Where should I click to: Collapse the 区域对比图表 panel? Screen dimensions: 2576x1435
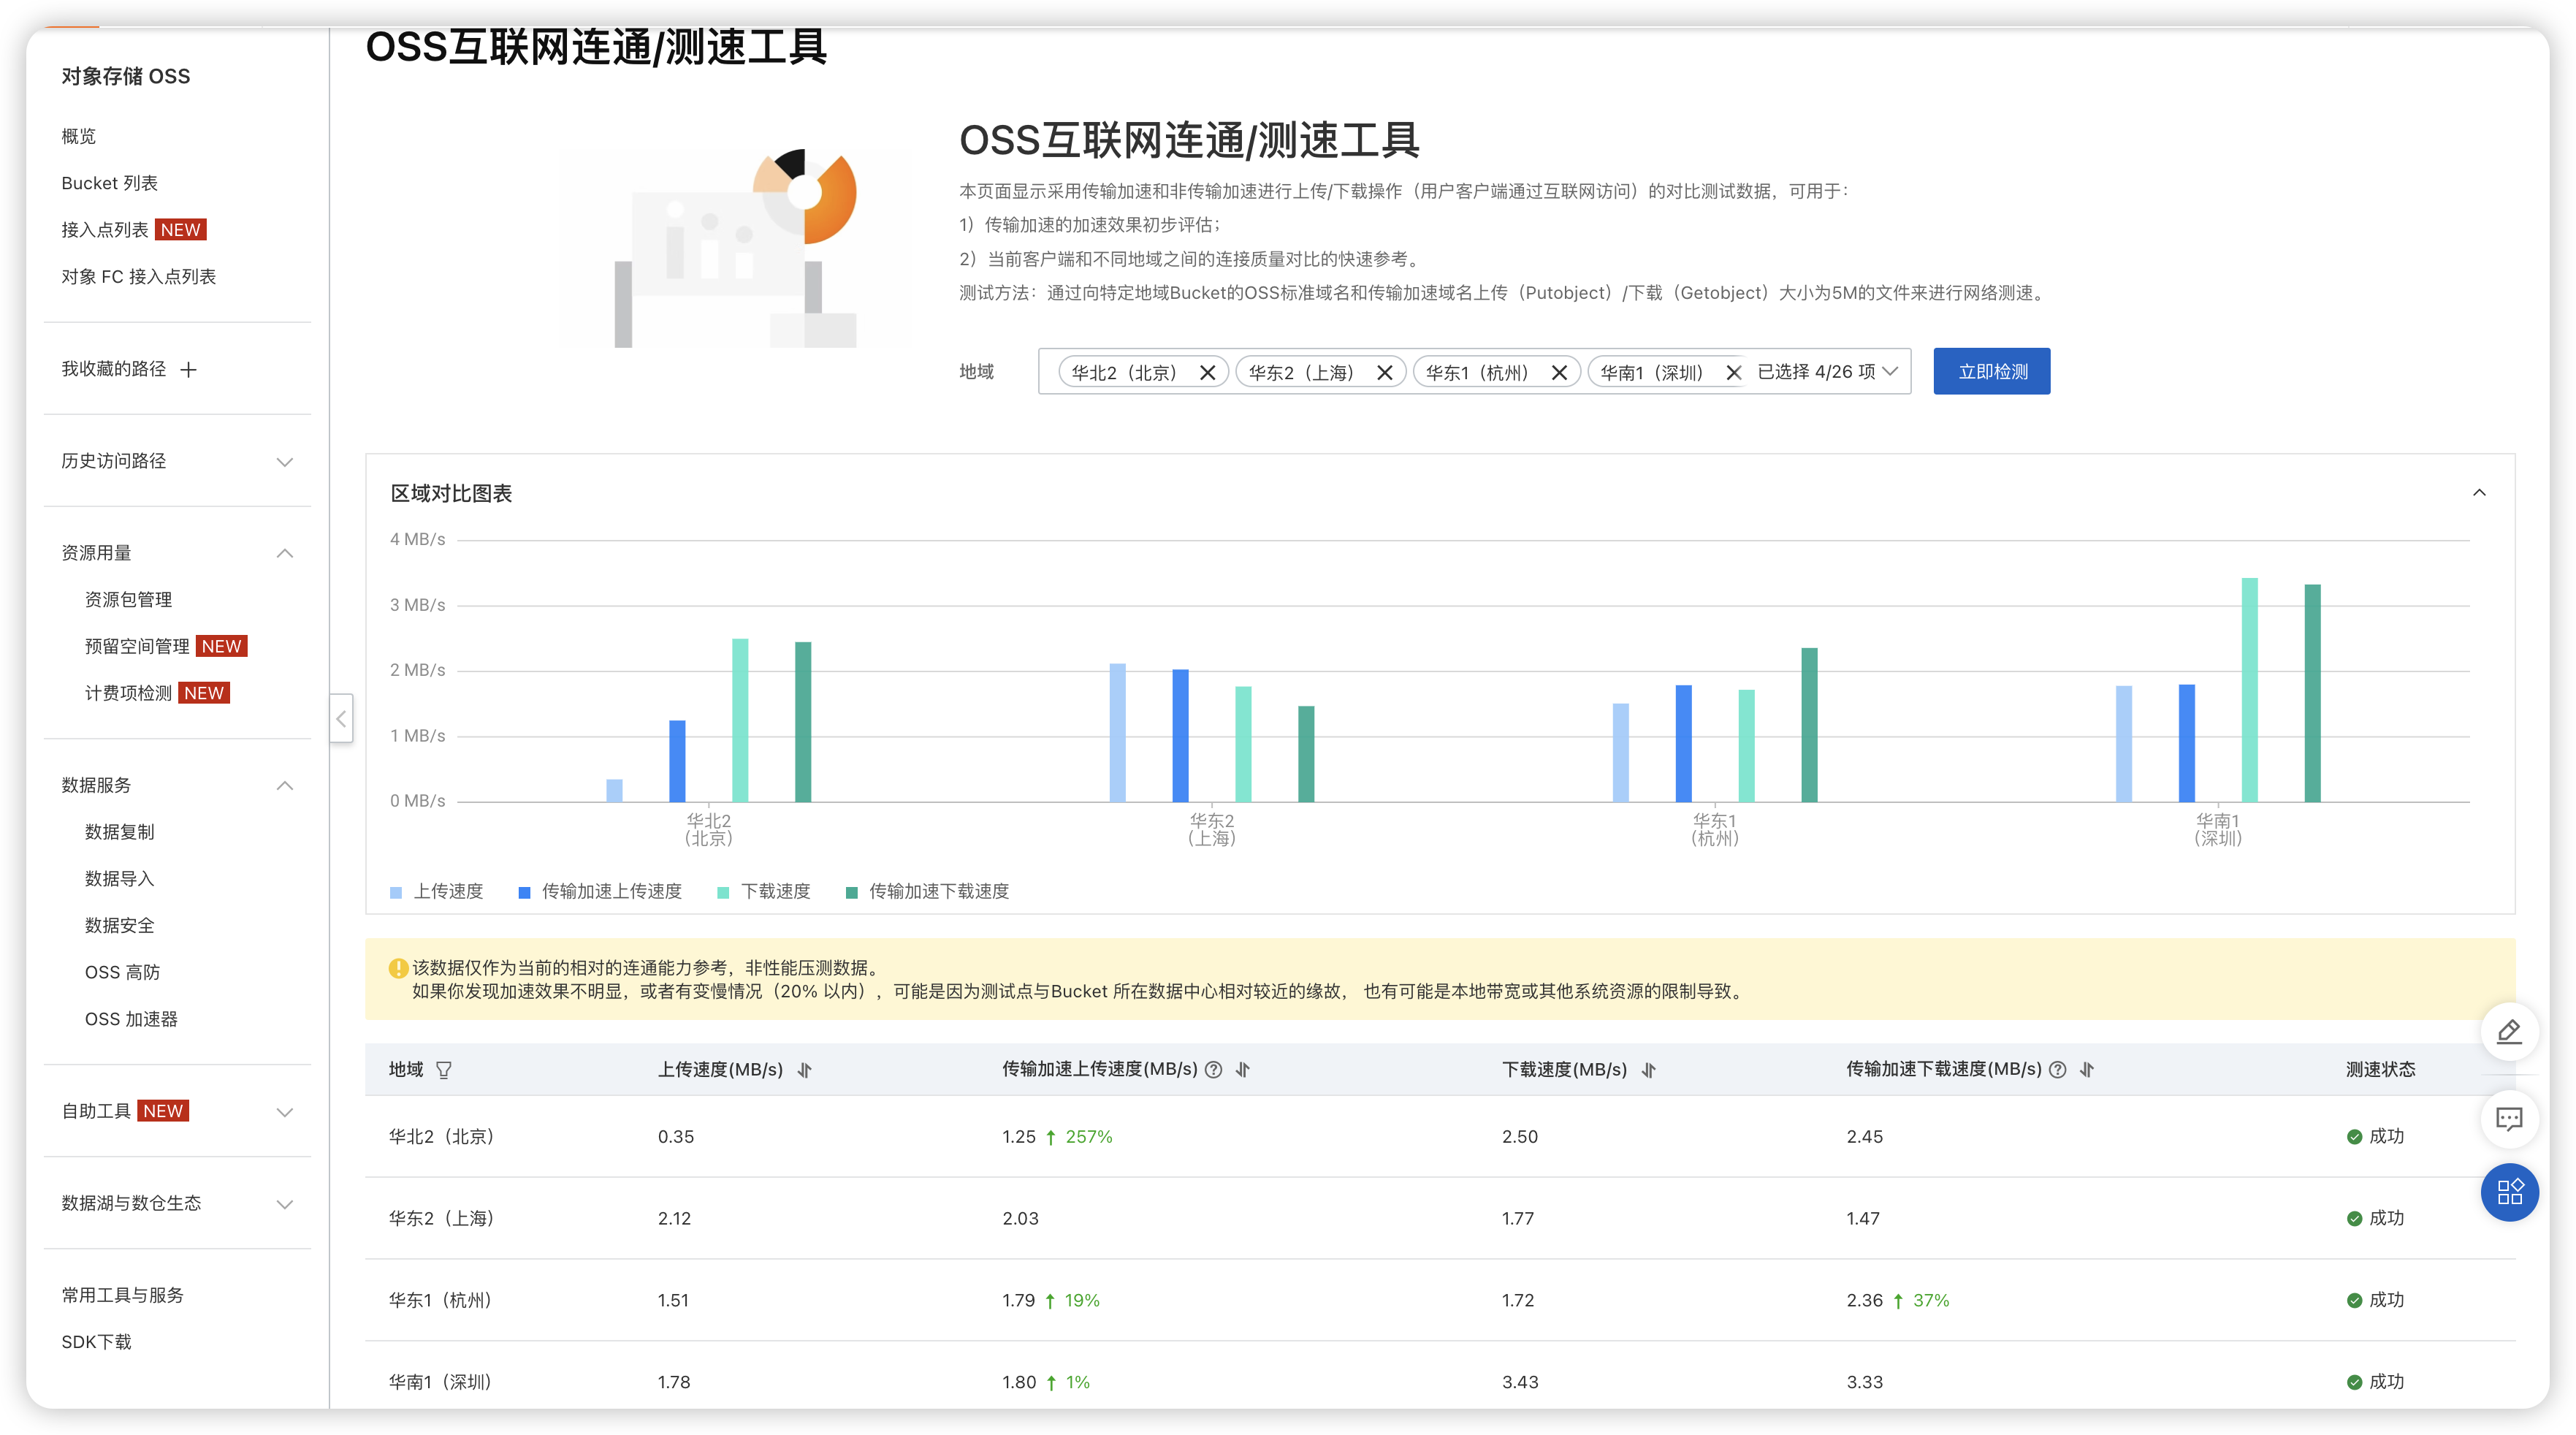(x=2479, y=492)
